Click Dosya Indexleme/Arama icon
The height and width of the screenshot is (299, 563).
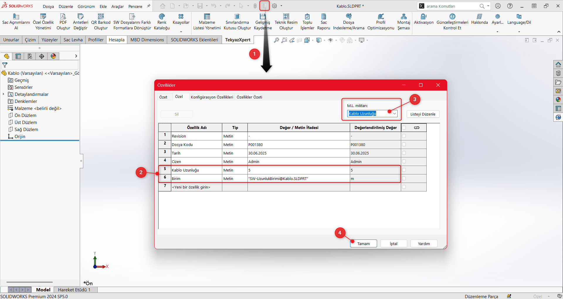(x=349, y=22)
